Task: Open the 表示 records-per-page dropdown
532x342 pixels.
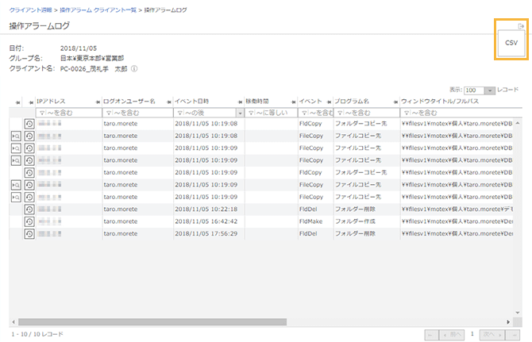Action: coord(480,91)
